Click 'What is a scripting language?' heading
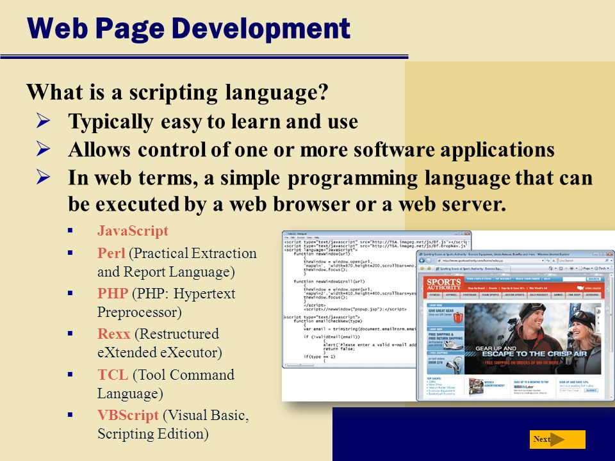The width and height of the screenshot is (615, 461). click(x=177, y=92)
